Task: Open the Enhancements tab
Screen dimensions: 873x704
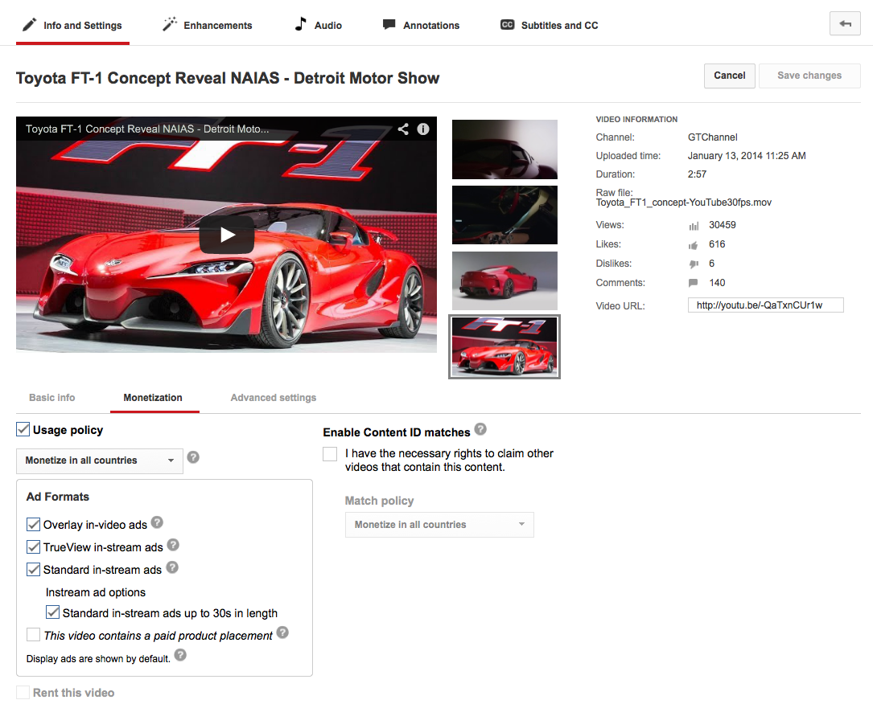Action: pyautogui.click(x=207, y=26)
